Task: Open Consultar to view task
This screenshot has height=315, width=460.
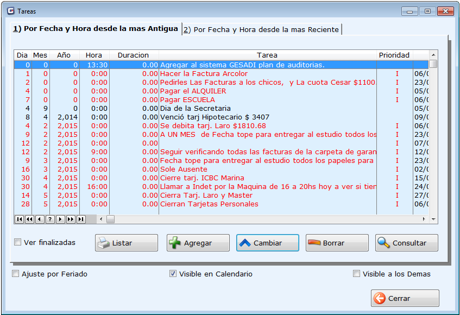Action: (x=406, y=243)
